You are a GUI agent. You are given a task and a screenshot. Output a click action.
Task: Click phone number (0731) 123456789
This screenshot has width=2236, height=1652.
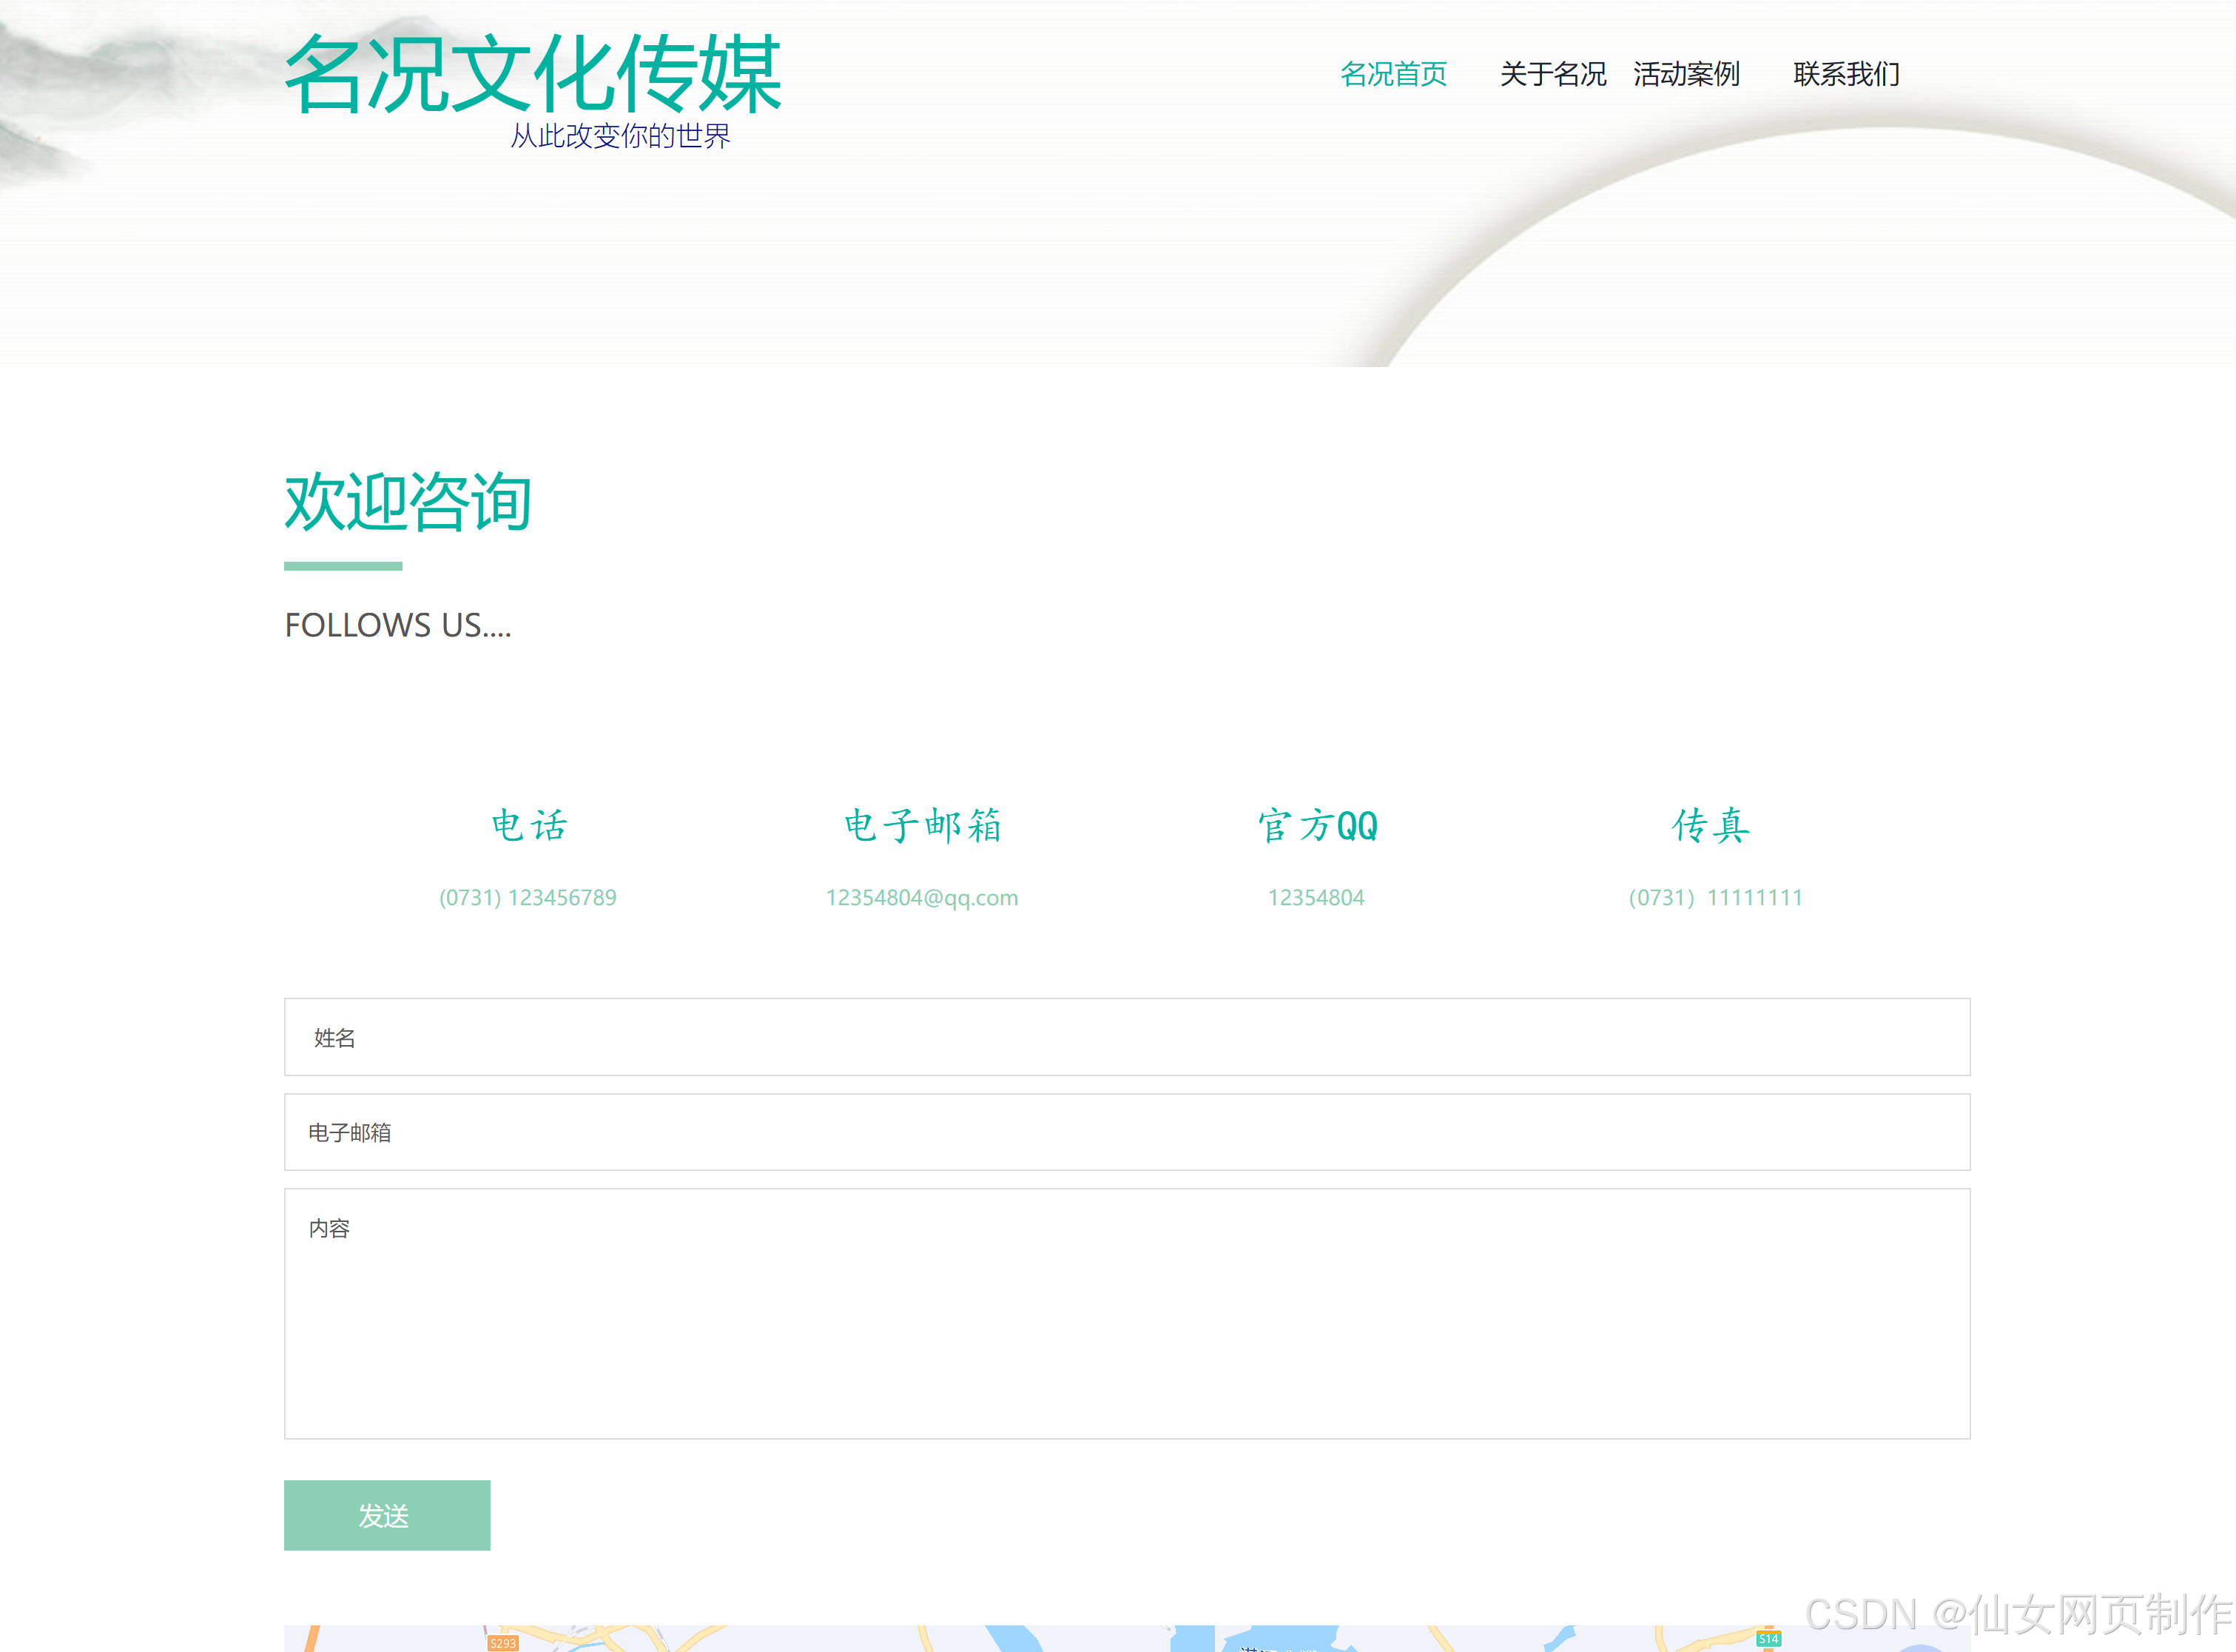[x=528, y=897]
